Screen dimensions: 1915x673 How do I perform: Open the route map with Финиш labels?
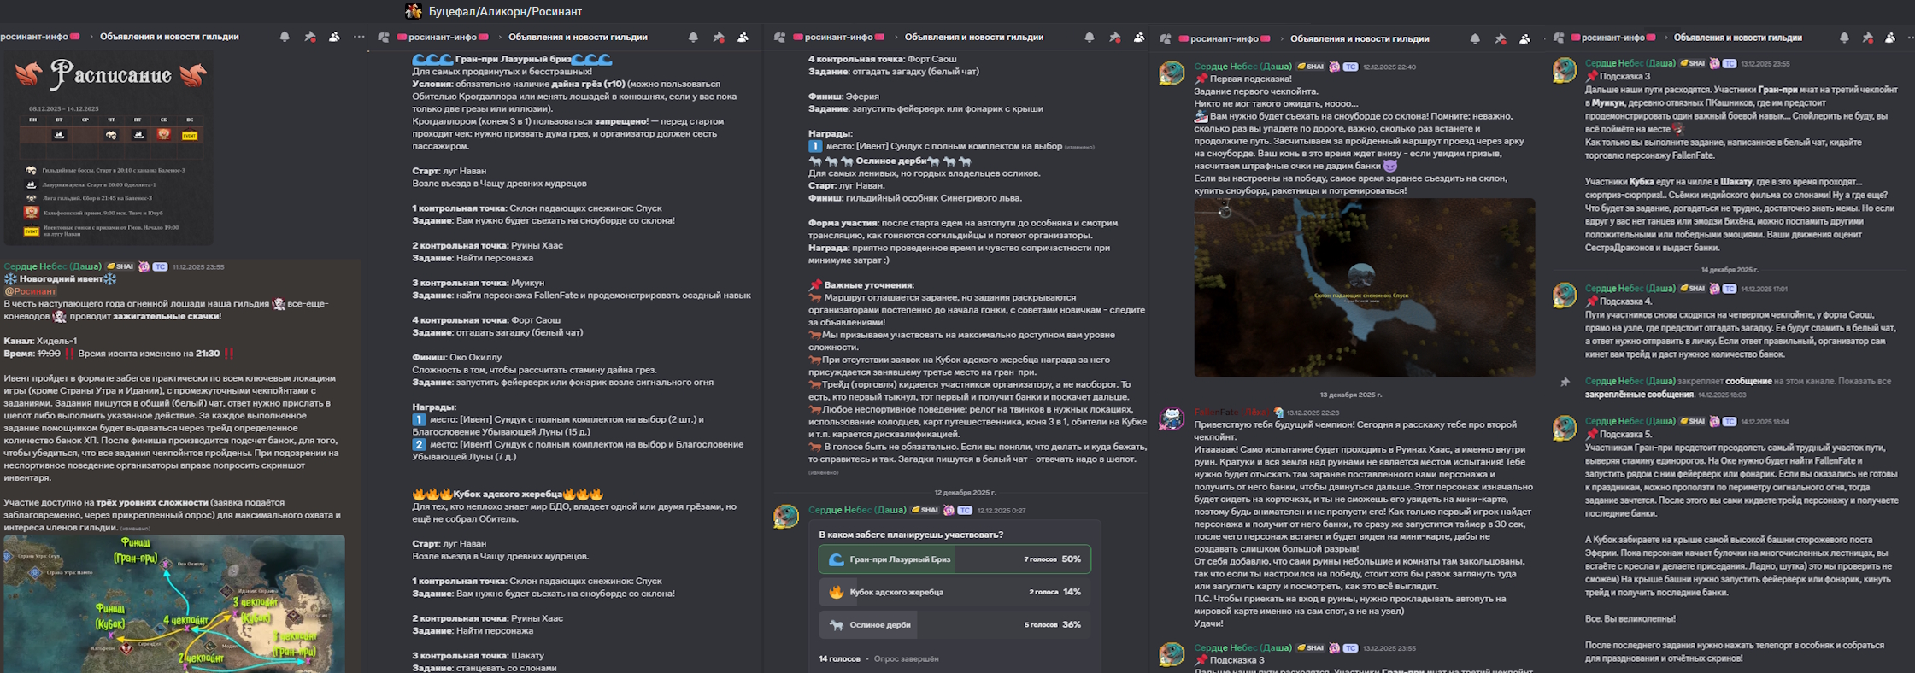point(174,604)
